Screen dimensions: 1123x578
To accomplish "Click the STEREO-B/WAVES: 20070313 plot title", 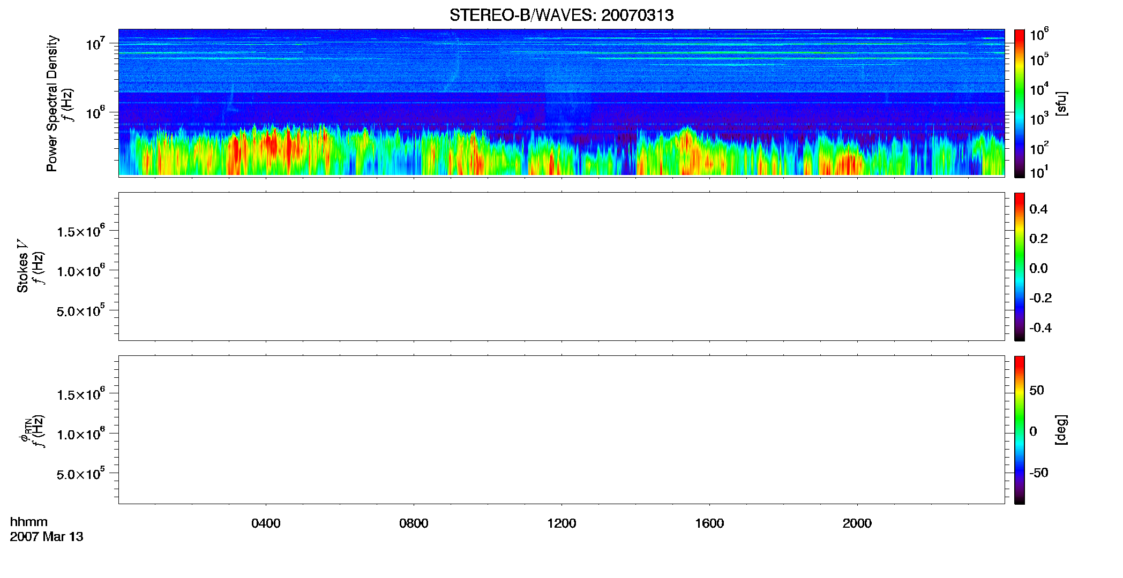I will coord(561,16).
